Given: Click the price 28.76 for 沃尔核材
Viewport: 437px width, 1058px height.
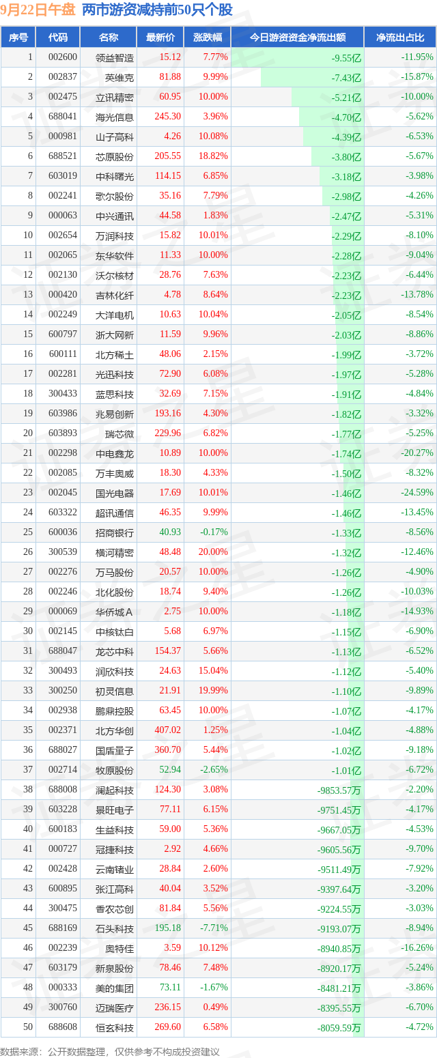Looking at the screenshot, I should pyautogui.click(x=170, y=275).
